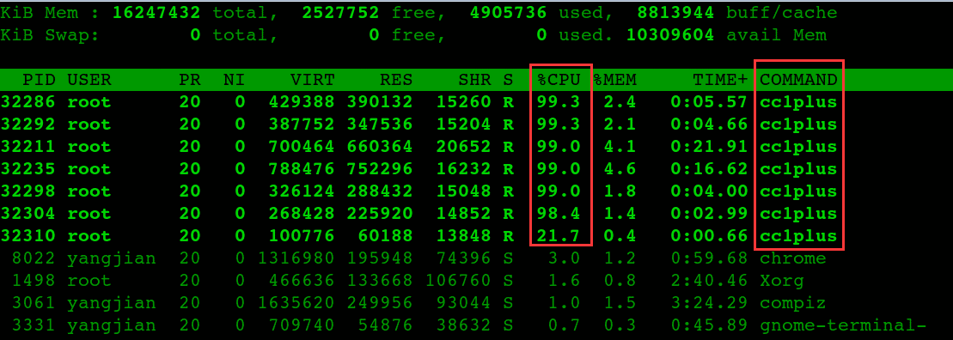Select PID 32292 in process list
The width and height of the screenshot is (953, 340).
[x=28, y=124]
